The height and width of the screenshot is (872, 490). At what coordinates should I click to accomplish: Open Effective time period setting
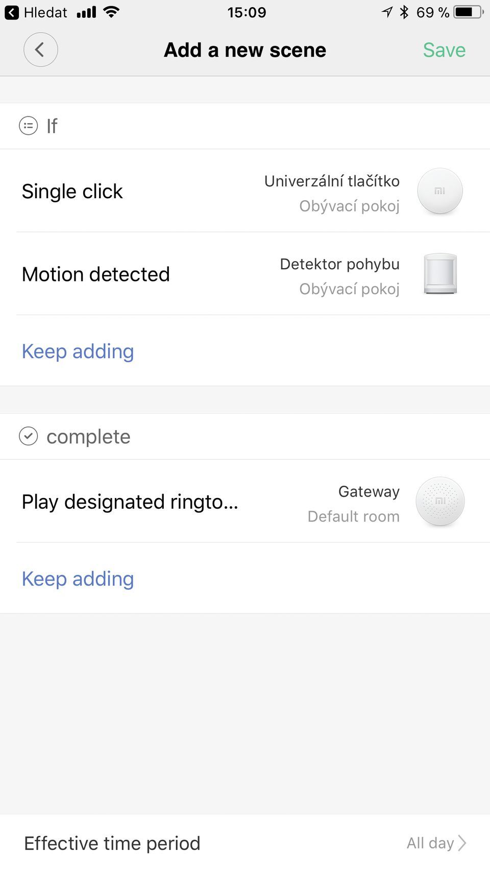coord(245,843)
